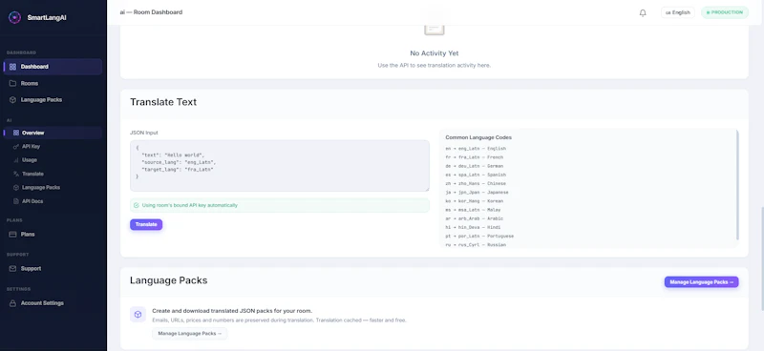Click the SmartLangAI brand name

[47, 17]
